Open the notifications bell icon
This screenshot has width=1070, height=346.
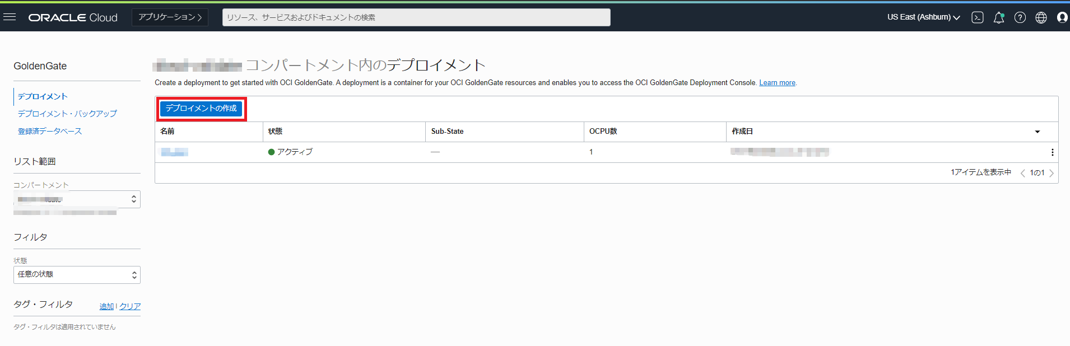tap(999, 17)
